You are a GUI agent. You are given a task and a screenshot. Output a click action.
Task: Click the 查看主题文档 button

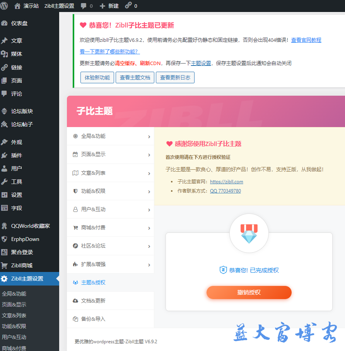click(135, 77)
